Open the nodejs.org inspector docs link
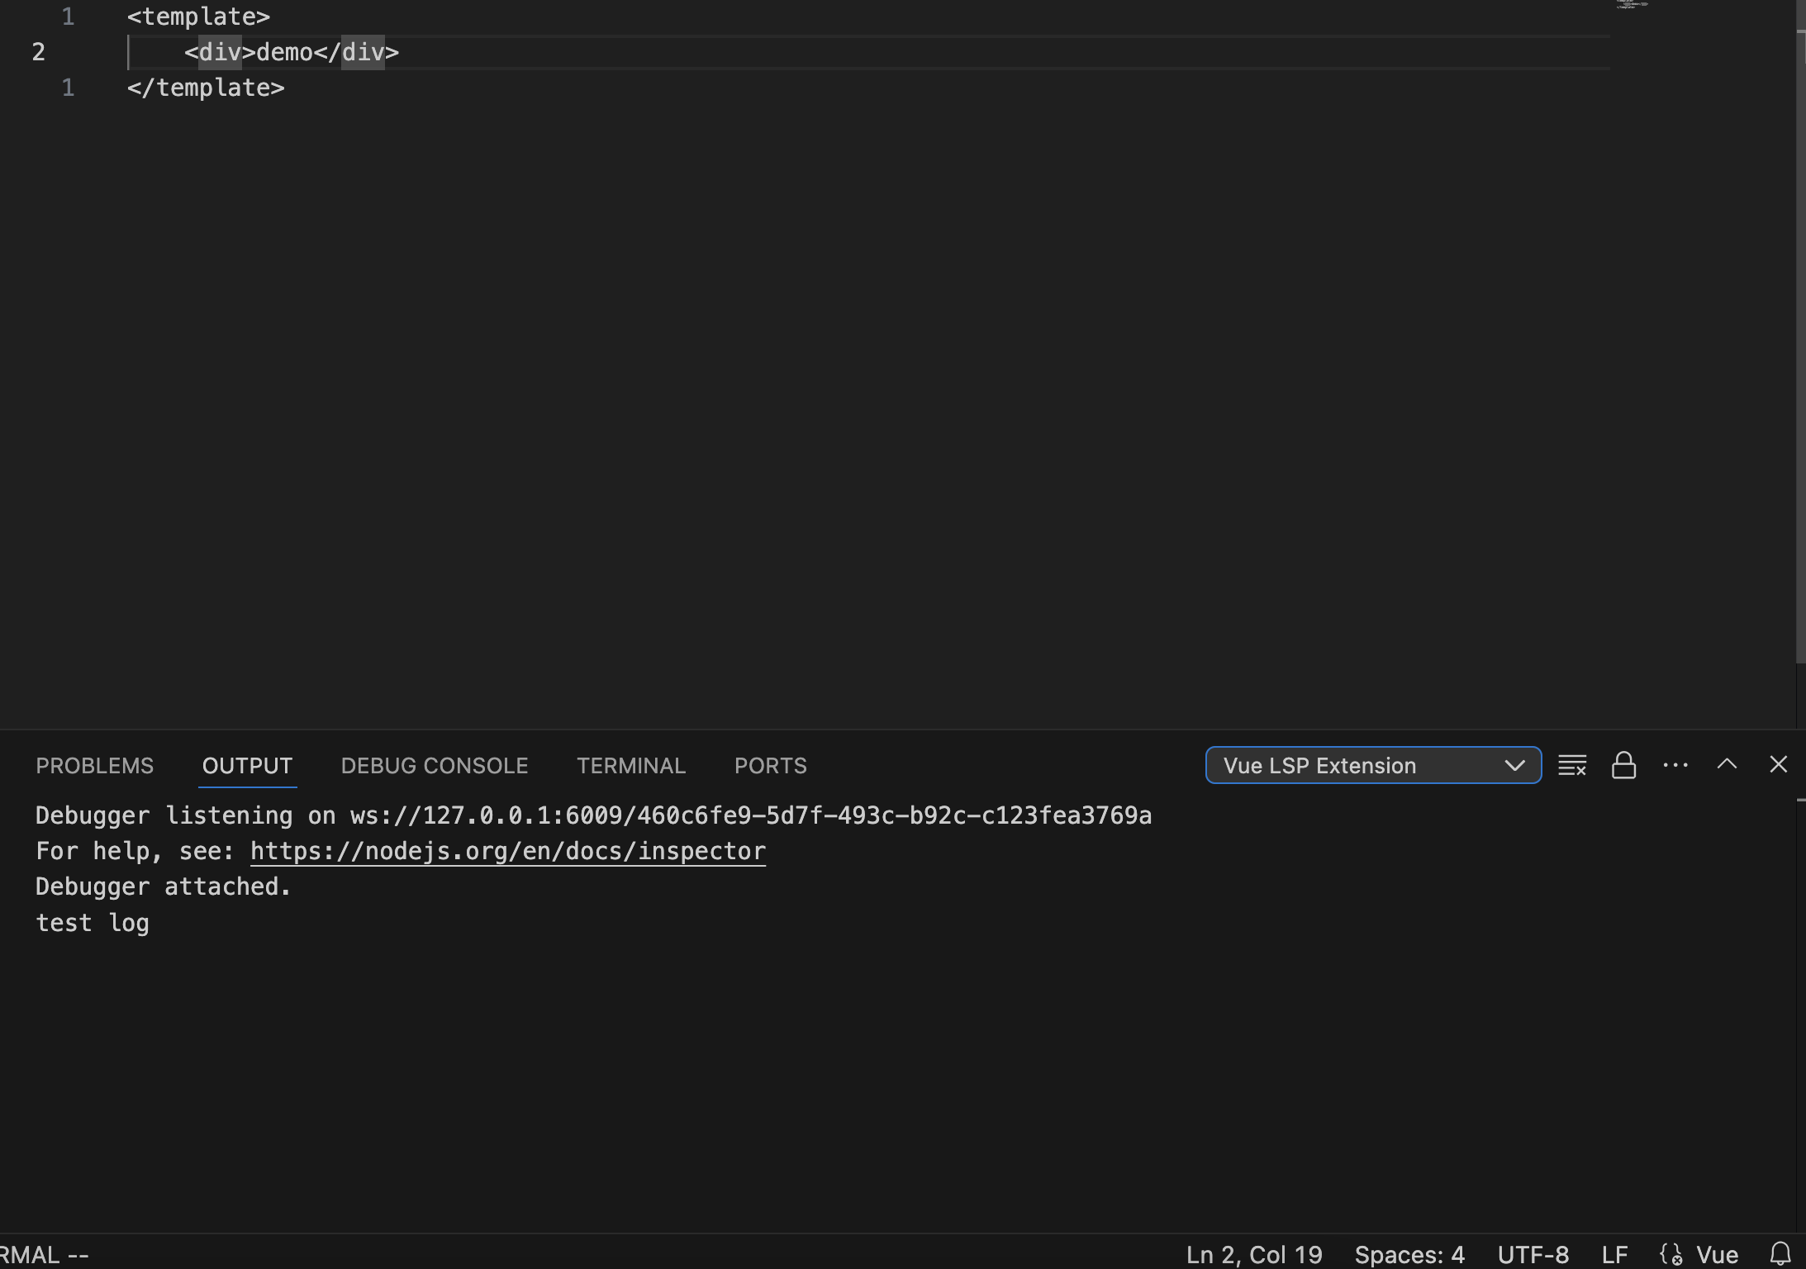 point(508,851)
